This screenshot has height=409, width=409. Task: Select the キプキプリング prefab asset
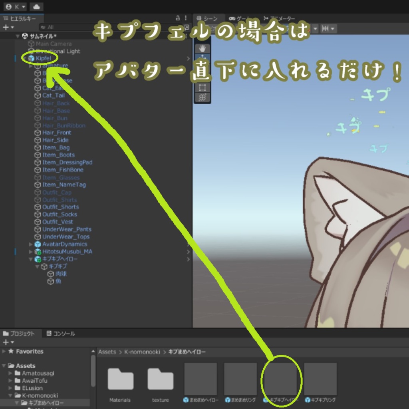(321, 379)
